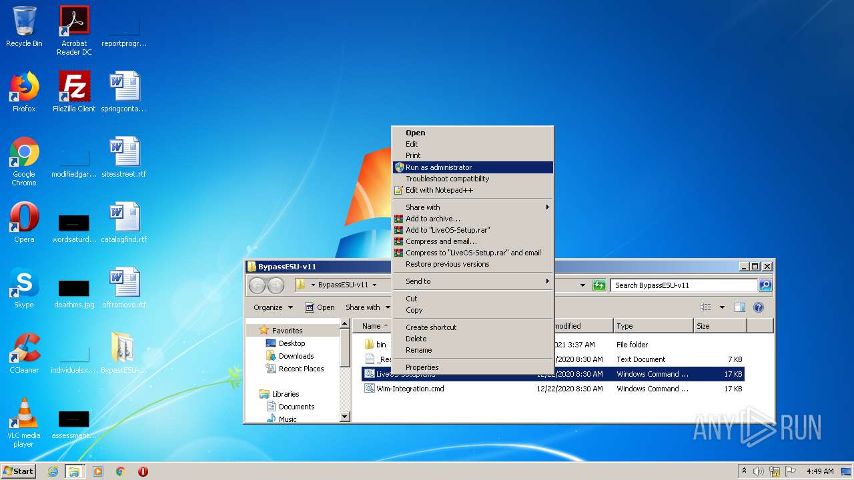This screenshot has height=480, width=854.
Task: Expand the BypassESU-v11 breadcrumb arrow
Action: 374,285
